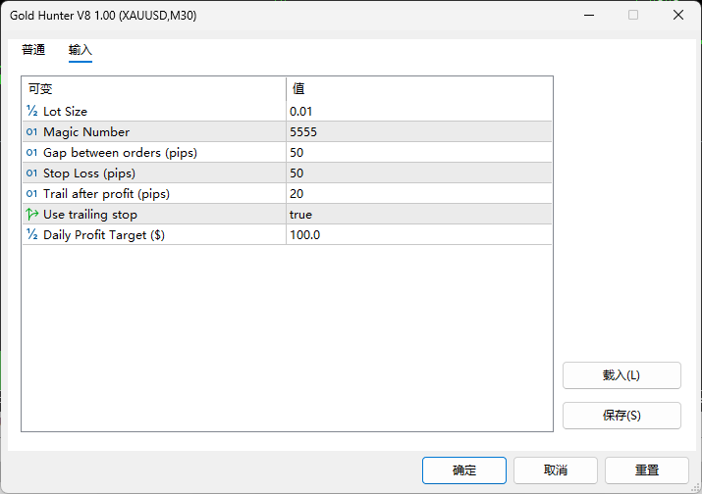The image size is (702, 494).
Task: Click the Trail after profit row icon
Action: (x=31, y=194)
